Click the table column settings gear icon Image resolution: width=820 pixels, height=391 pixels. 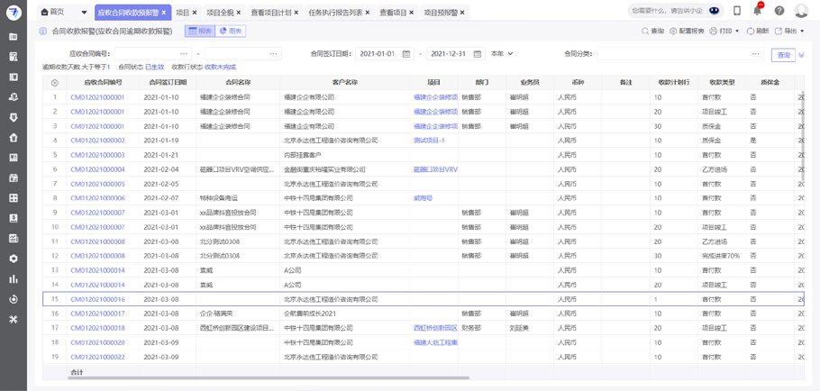[55, 82]
